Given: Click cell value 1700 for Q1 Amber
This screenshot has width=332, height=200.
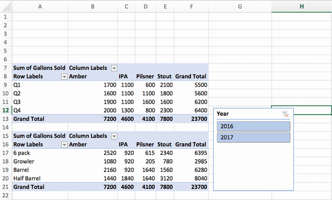Looking at the screenshot, I should 110,85.
